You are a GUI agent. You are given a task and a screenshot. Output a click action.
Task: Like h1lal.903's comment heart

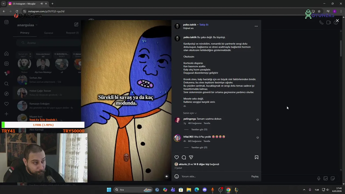(x=258, y=138)
